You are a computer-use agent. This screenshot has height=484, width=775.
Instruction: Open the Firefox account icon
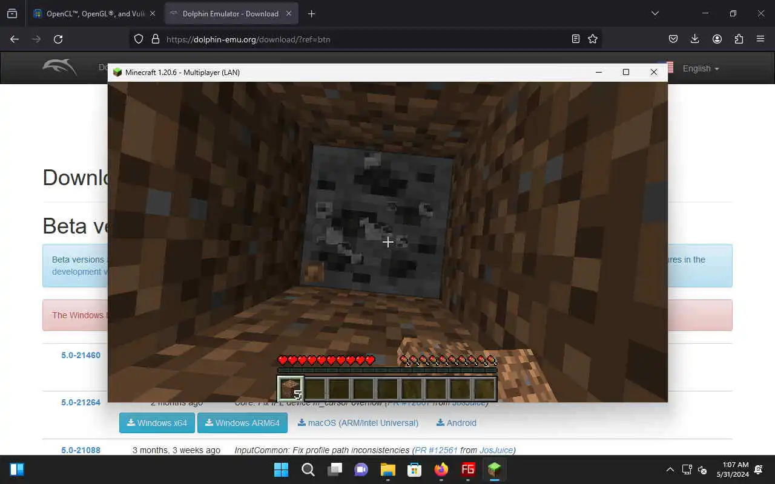tap(717, 39)
